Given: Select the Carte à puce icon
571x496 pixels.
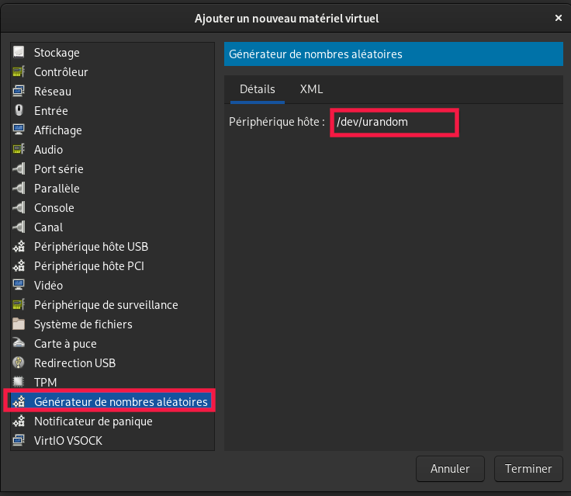Looking at the screenshot, I should click(19, 344).
